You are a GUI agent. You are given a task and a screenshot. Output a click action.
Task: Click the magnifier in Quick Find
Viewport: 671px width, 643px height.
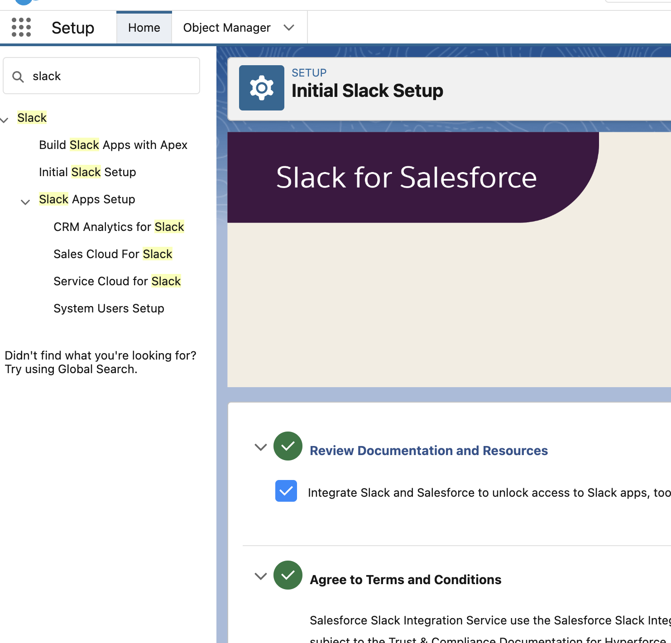click(18, 76)
